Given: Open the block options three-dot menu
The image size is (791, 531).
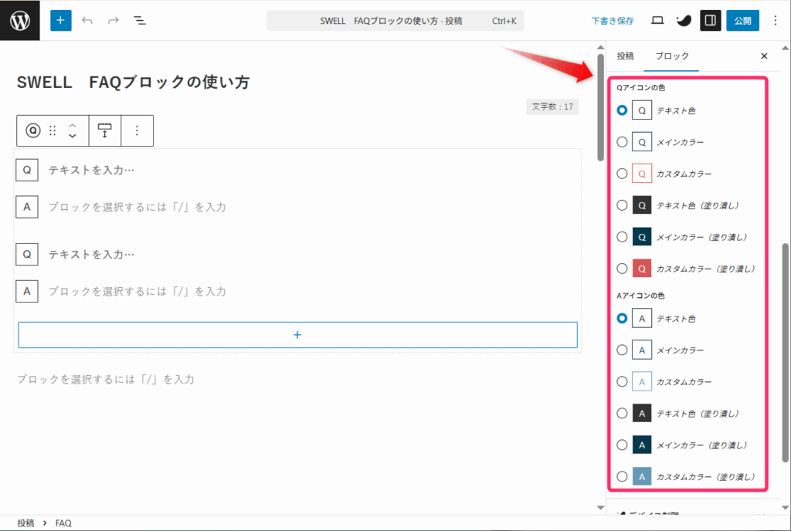Looking at the screenshot, I should [137, 130].
